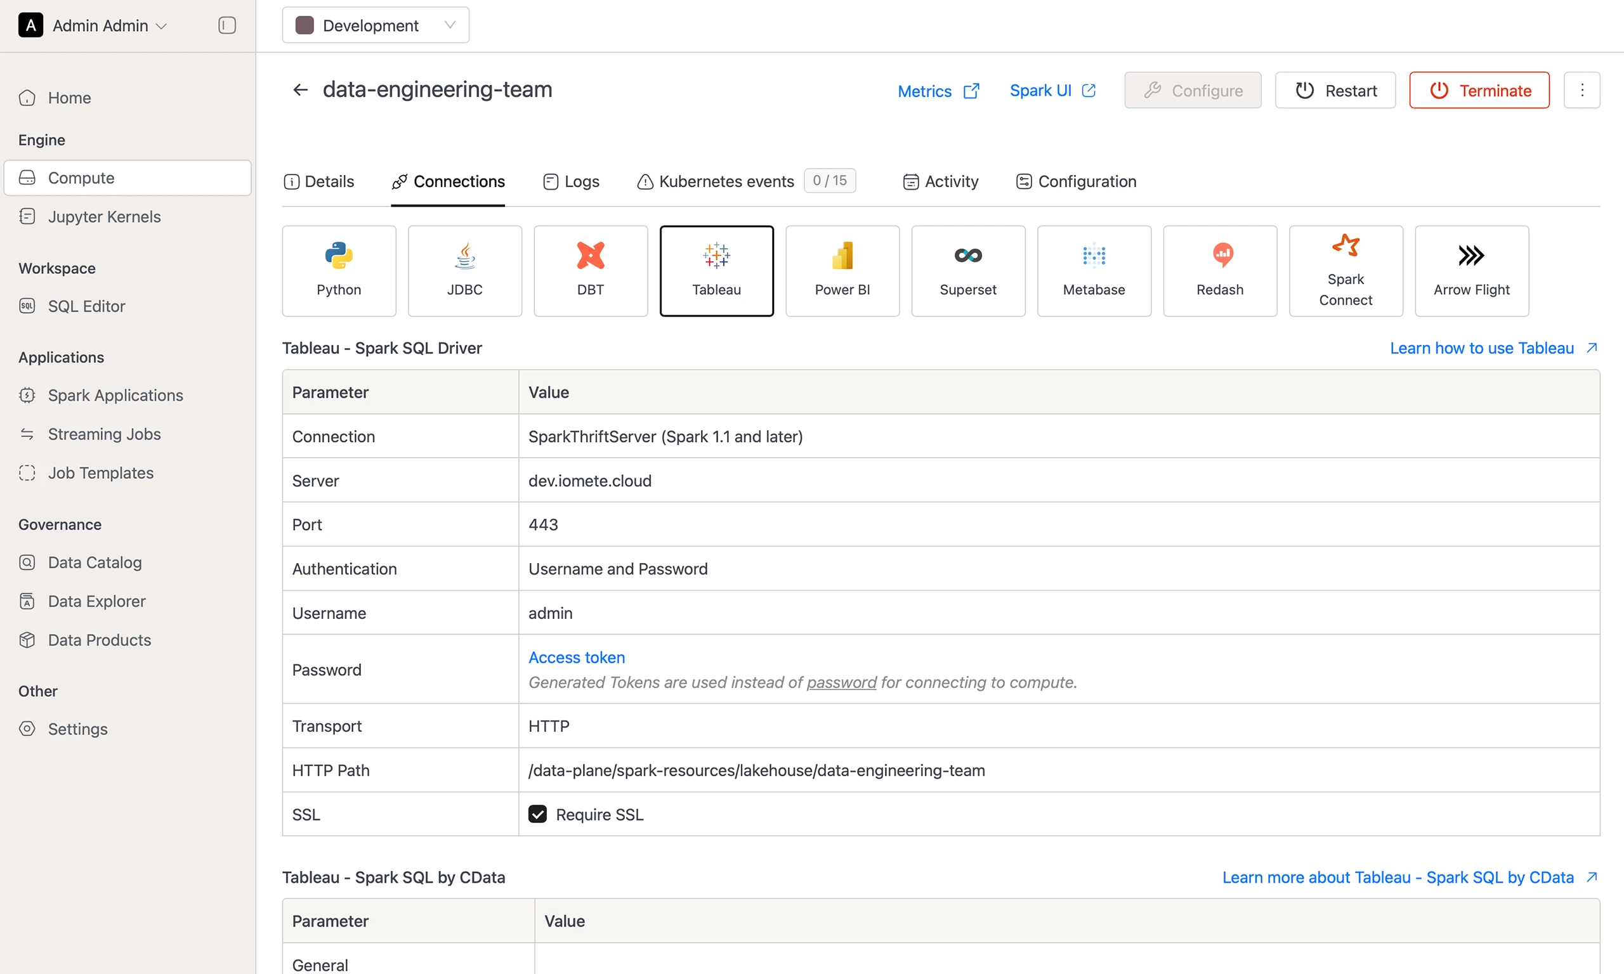This screenshot has width=1624, height=974.
Task: Click the Data Explorer sidebar icon
Action: pos(27,601)
